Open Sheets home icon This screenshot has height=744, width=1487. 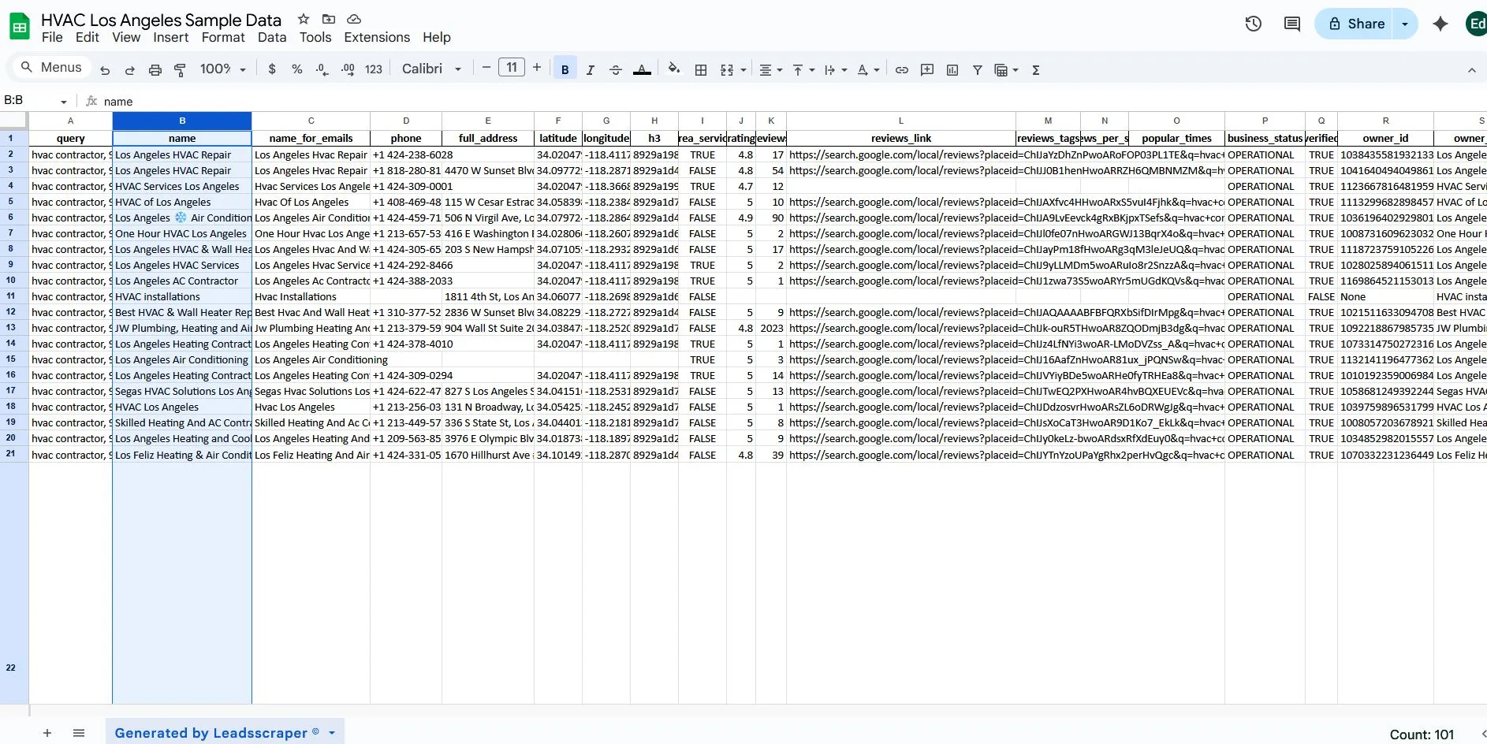point(20,27)
